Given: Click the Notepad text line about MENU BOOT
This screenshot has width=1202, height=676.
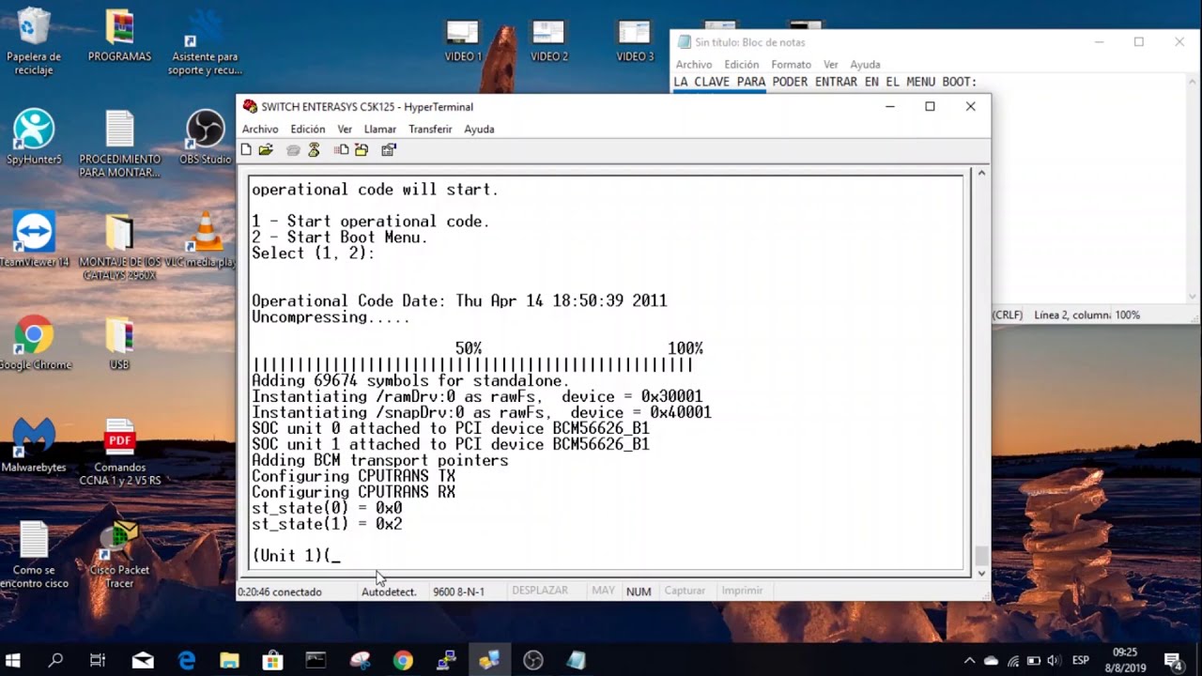Looking at the screenshot, I should 825,83.
